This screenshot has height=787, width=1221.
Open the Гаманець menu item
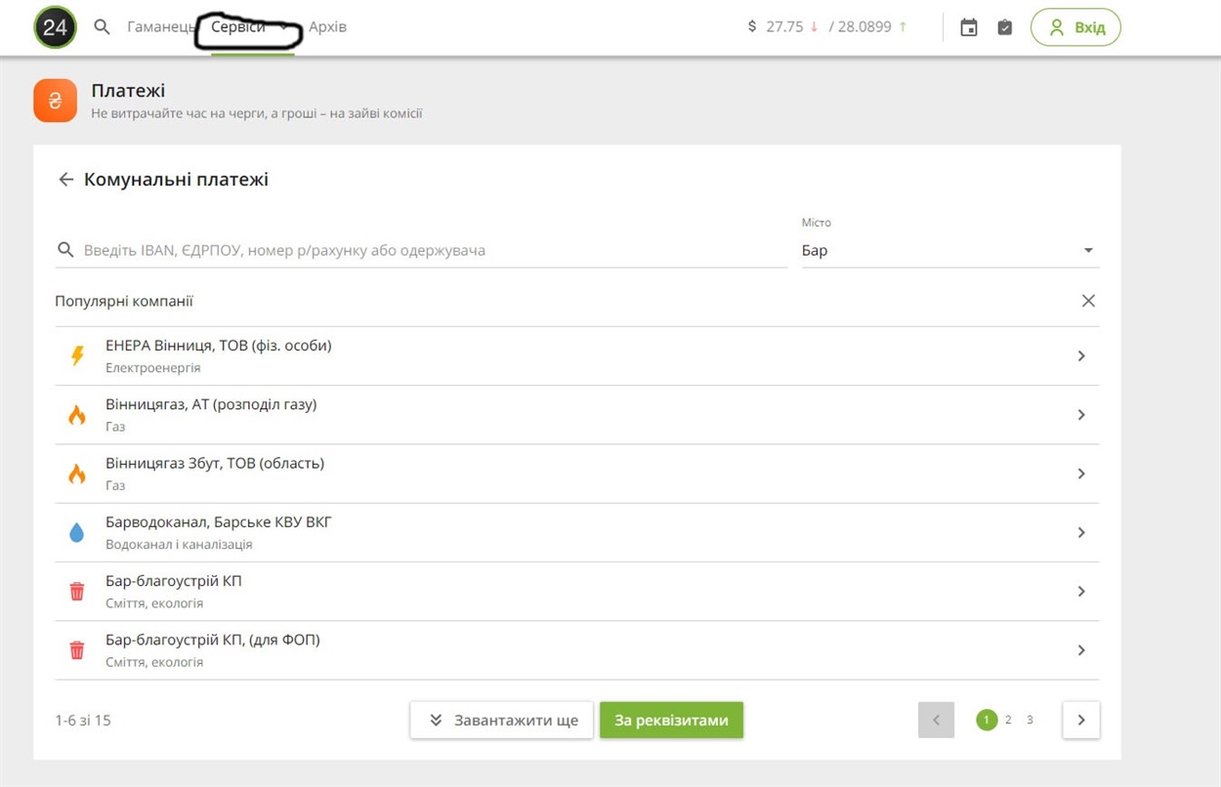(x=161, y=26)
